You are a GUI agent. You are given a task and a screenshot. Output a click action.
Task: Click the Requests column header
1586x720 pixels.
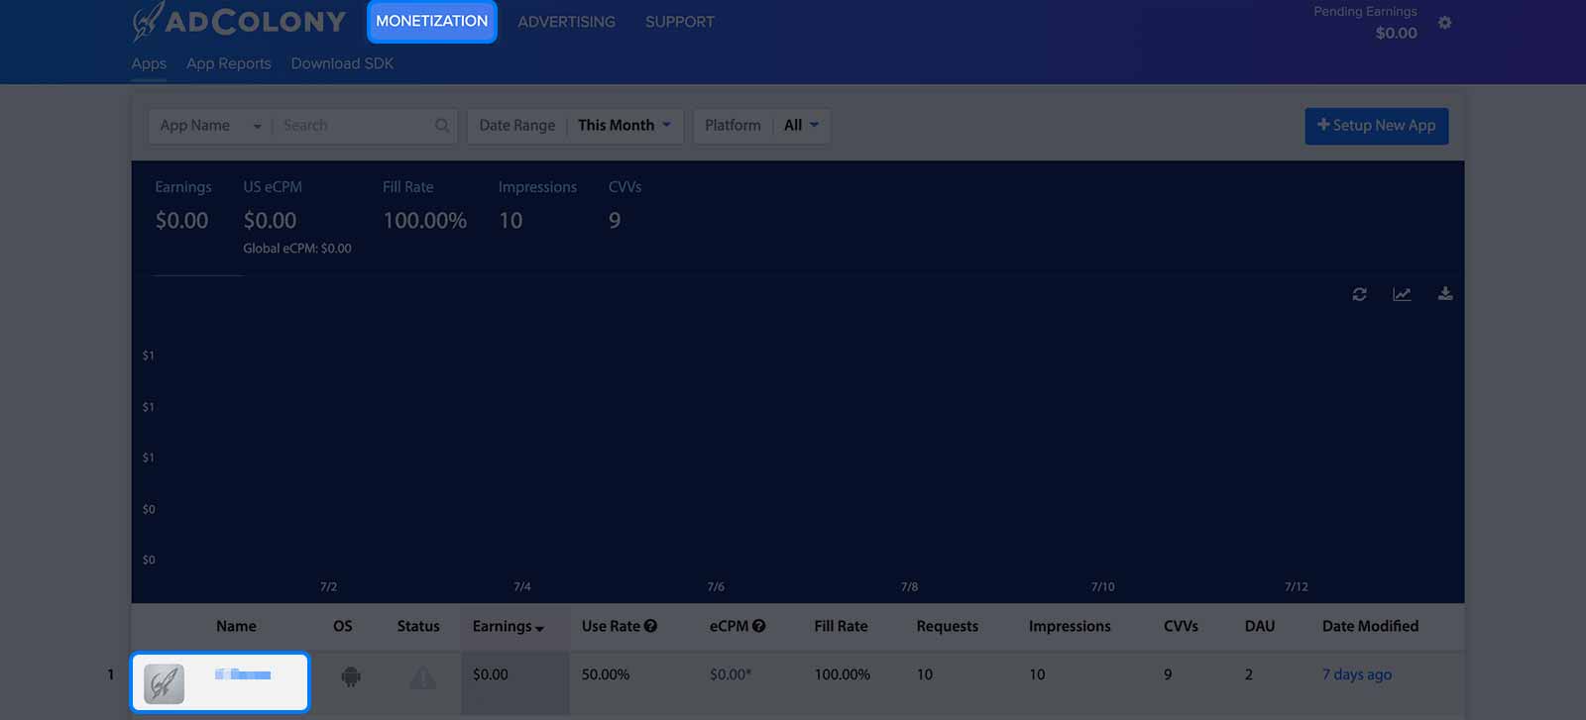coord(947,626)
